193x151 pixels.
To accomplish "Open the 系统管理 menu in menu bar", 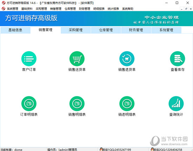I will (12, 9).
